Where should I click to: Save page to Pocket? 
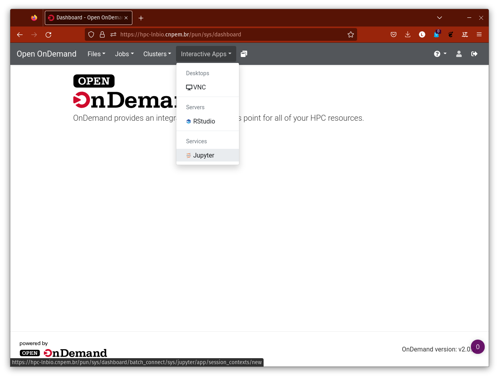tap(394, 34)
